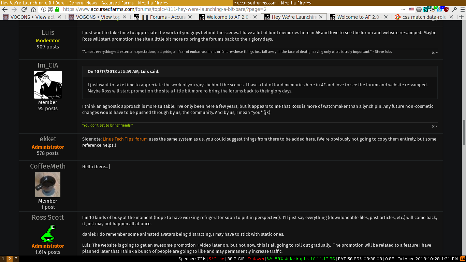The height and width of the screenshot is (262, 466).
Task: Click the permissions icon beside site info
Action: pyautogui.click(x=50, y=10)
